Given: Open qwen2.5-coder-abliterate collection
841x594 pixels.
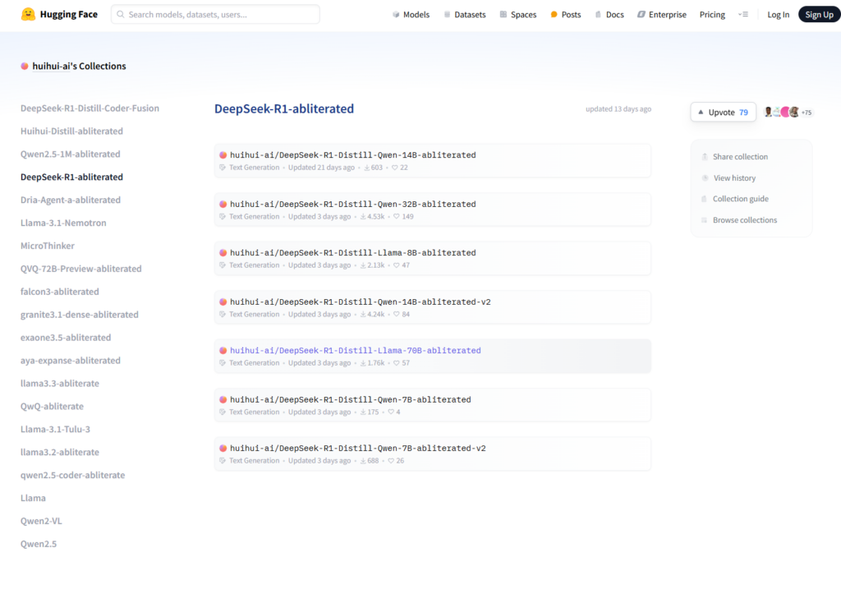Looking at the screenshot, I should 72,476.
